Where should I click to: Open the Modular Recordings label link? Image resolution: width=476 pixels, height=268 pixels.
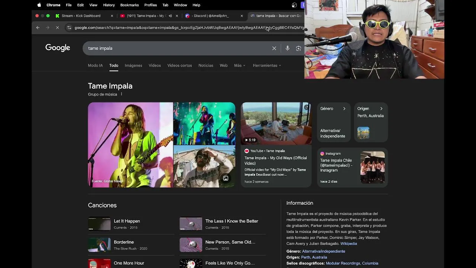coord(343,263)
